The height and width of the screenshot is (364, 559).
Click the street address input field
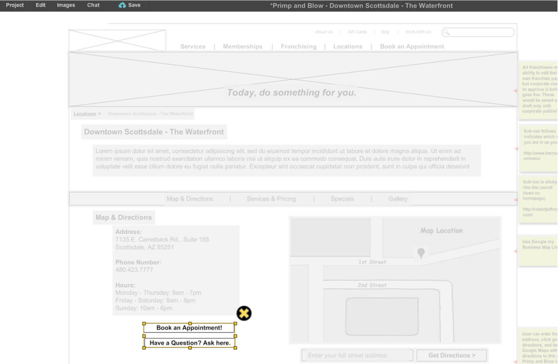pos(356,355)
